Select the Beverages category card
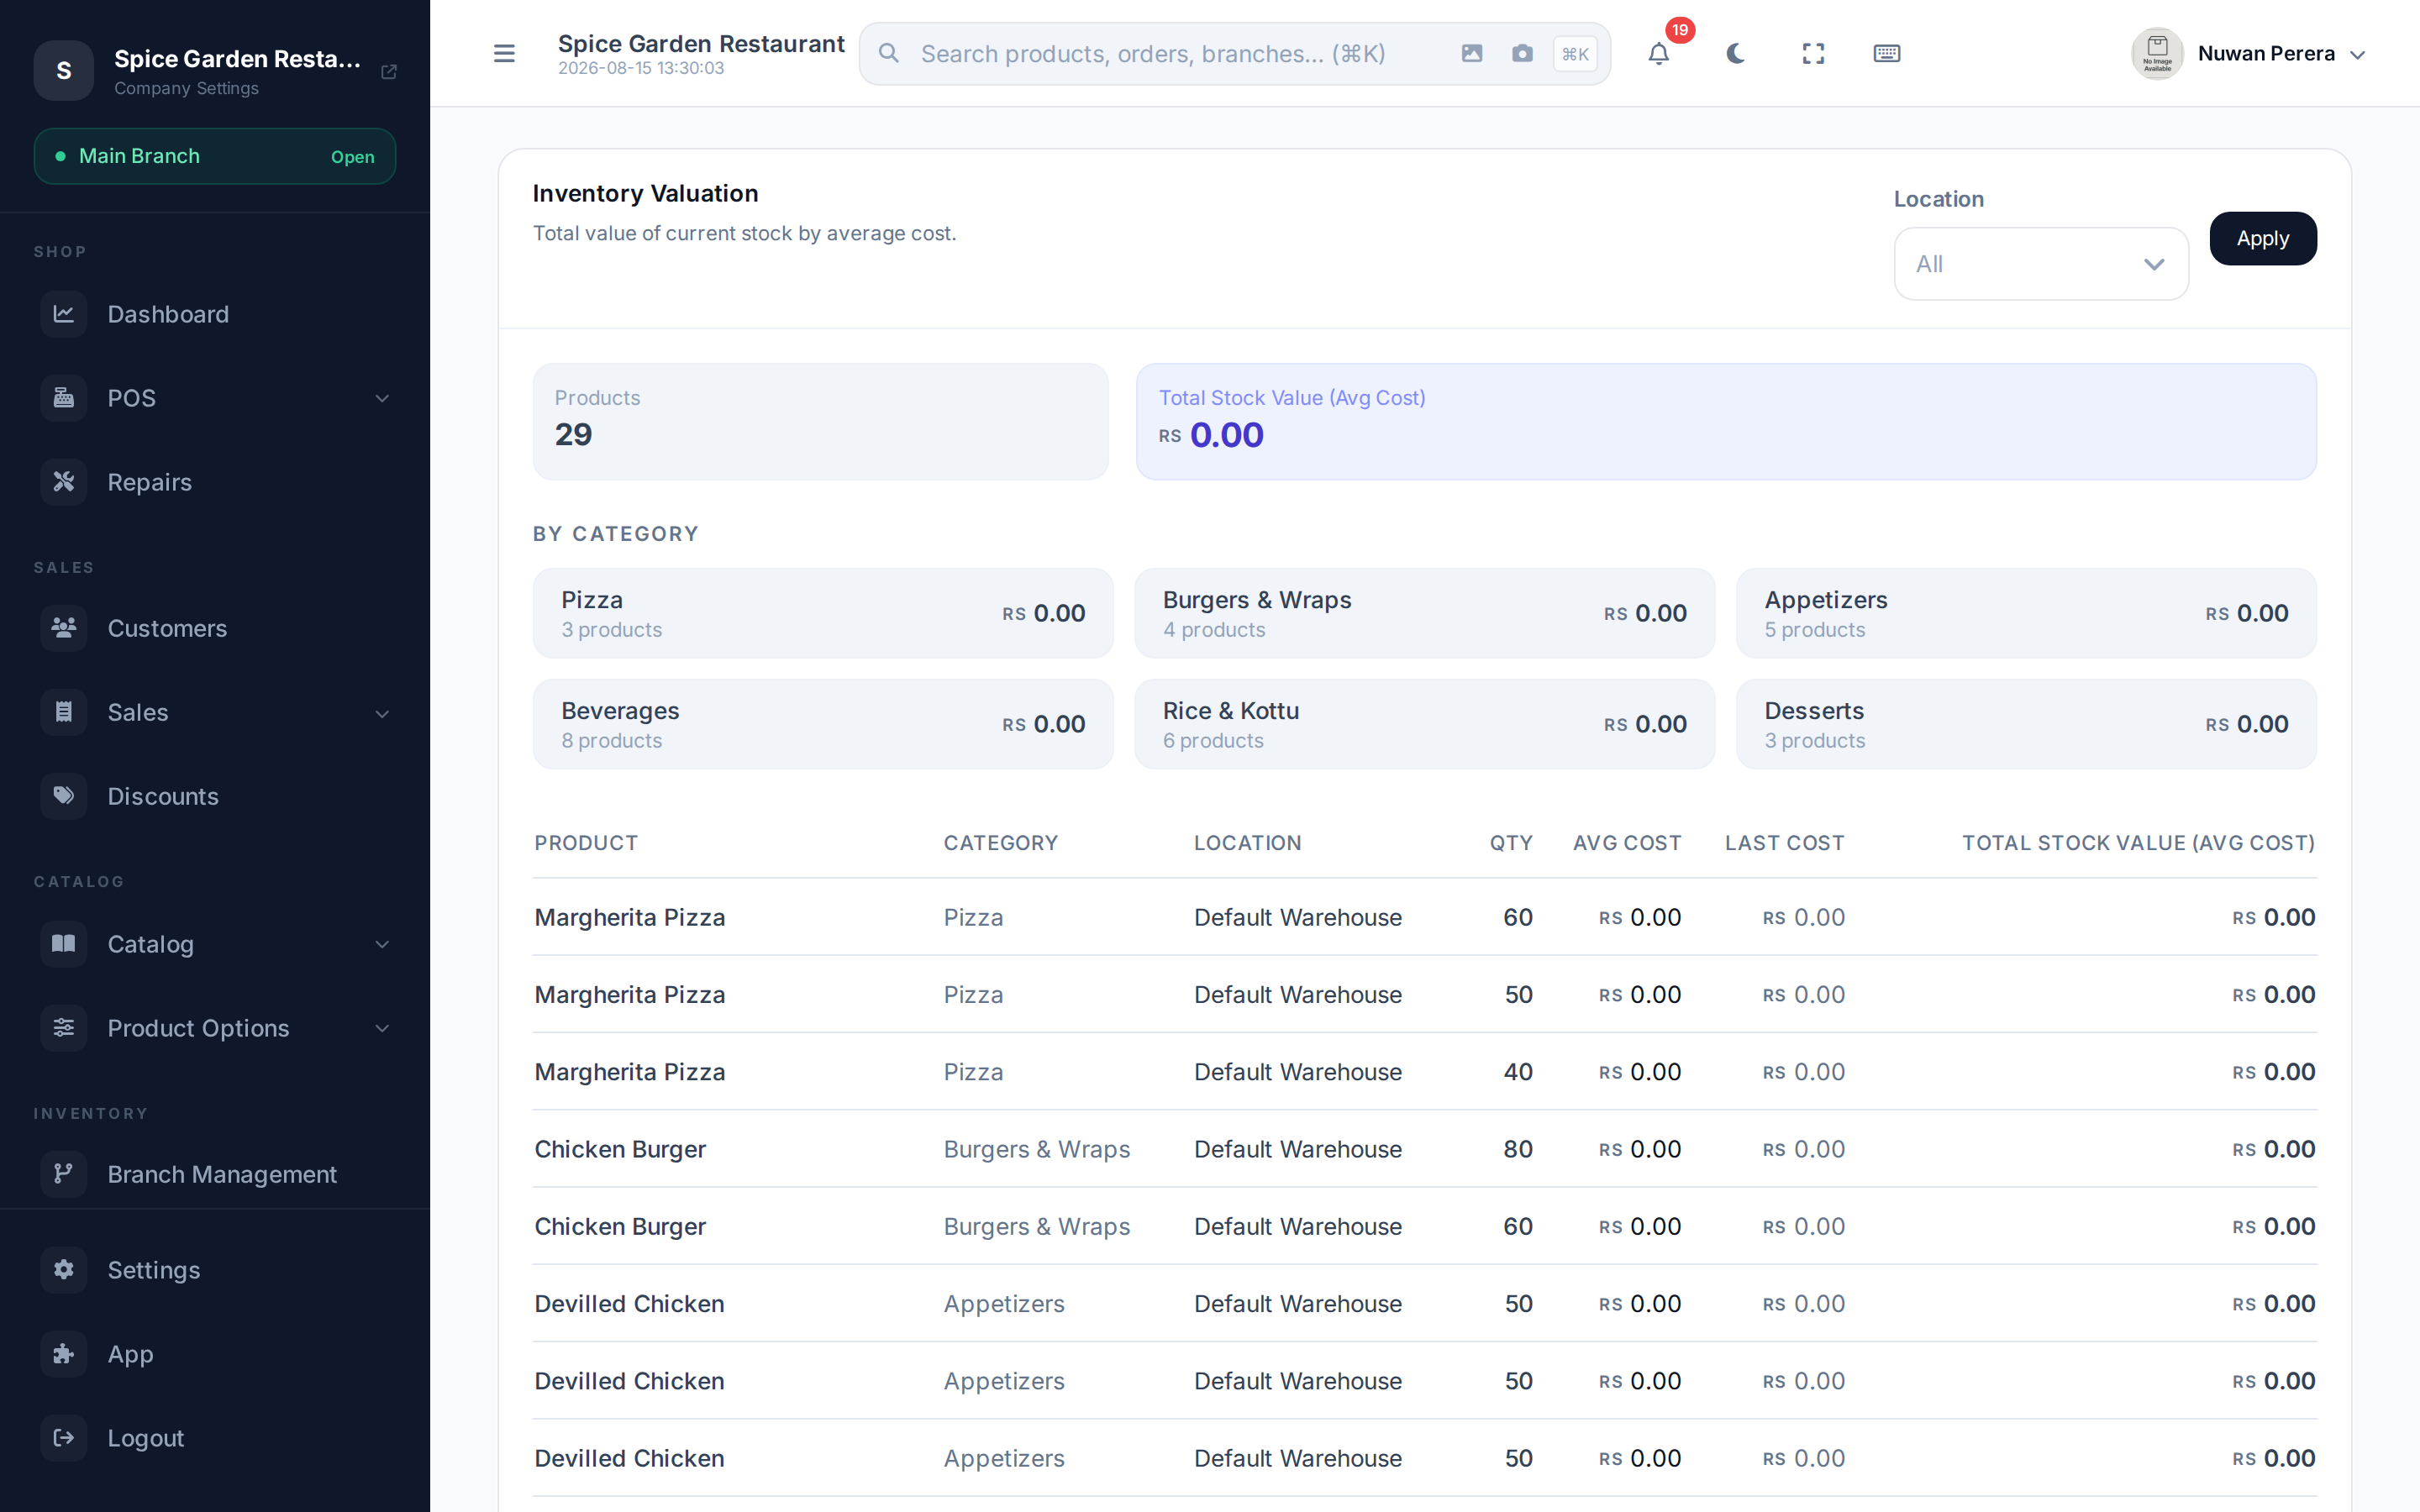 coord(823,724)
